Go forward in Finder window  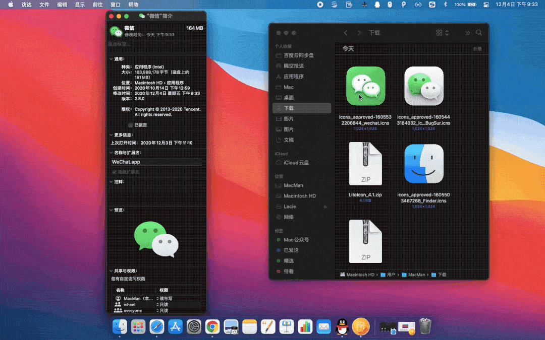[x=359, y=33]
